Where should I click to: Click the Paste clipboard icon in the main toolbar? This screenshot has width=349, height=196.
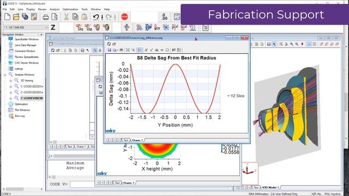(x=85, y=17)
